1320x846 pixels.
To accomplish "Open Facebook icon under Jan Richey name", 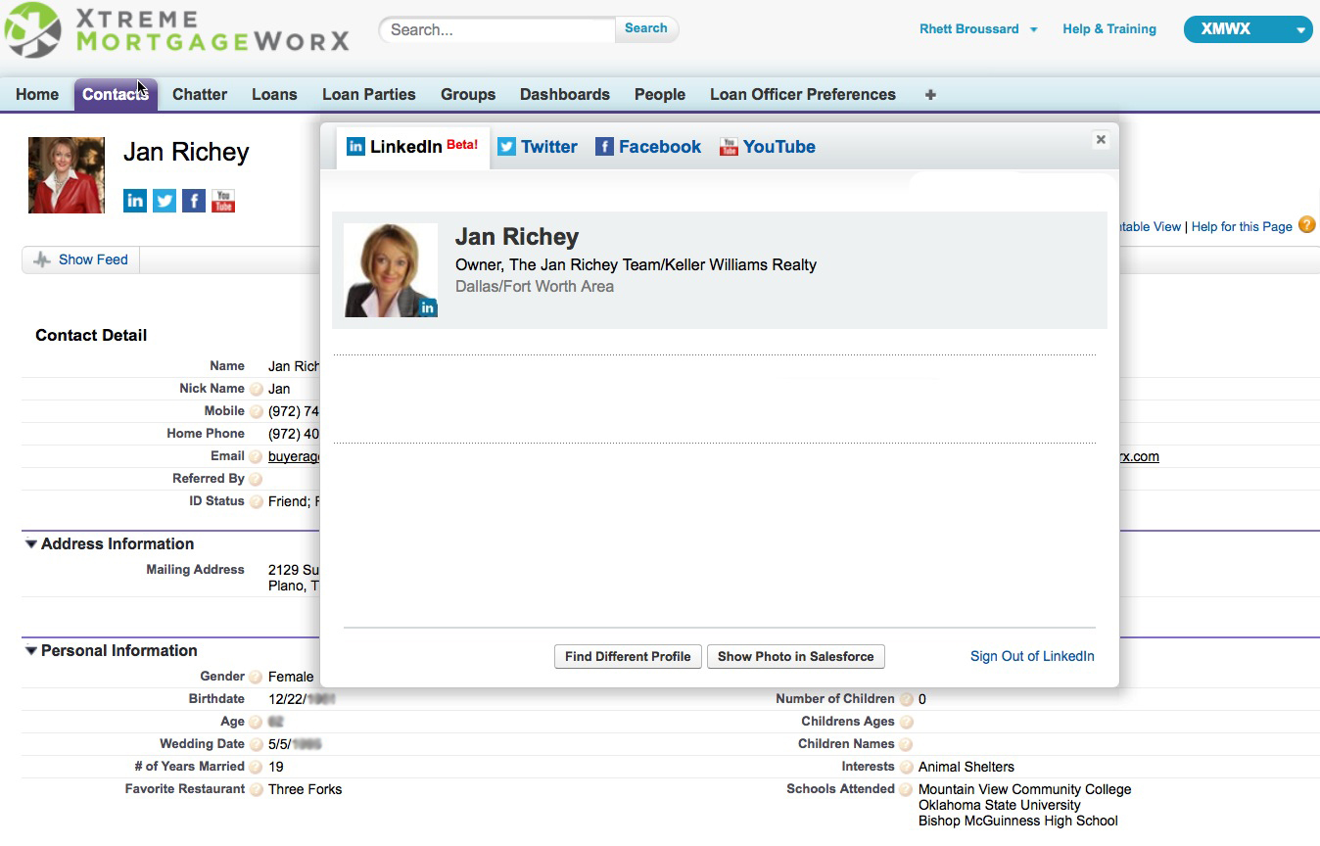I will [x=194, y=201].
